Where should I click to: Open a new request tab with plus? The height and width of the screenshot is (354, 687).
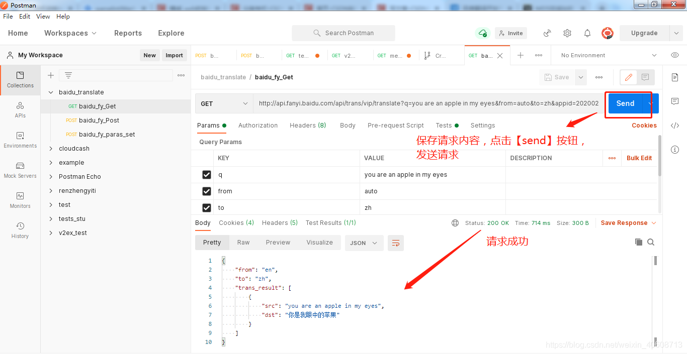pos(521,55)
